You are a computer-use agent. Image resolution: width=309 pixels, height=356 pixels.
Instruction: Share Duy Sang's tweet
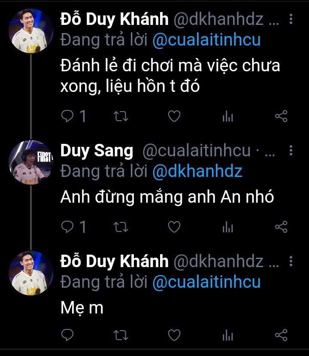(x=281, y=227)
